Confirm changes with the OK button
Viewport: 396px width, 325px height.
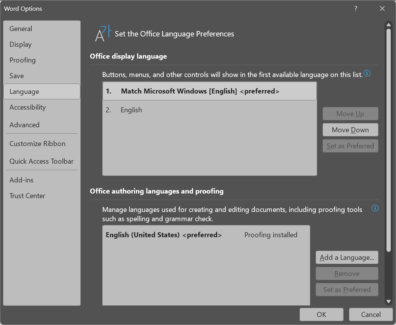point(321,315)
